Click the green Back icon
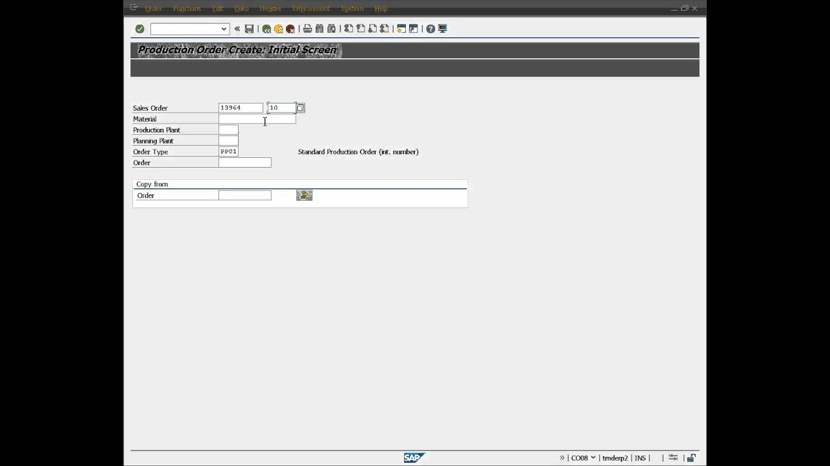This screenshot has width=830, height=466. click(x=267, y=28)
